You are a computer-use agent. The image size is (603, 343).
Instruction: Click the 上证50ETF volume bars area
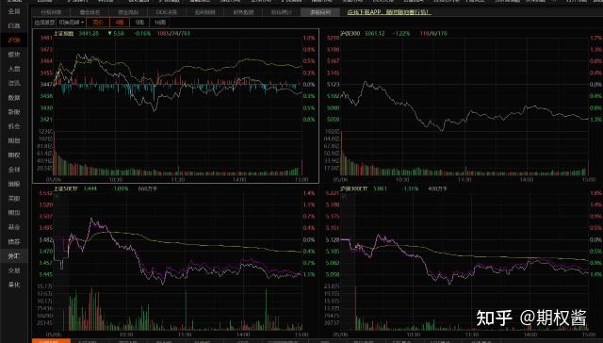point(178,307)
